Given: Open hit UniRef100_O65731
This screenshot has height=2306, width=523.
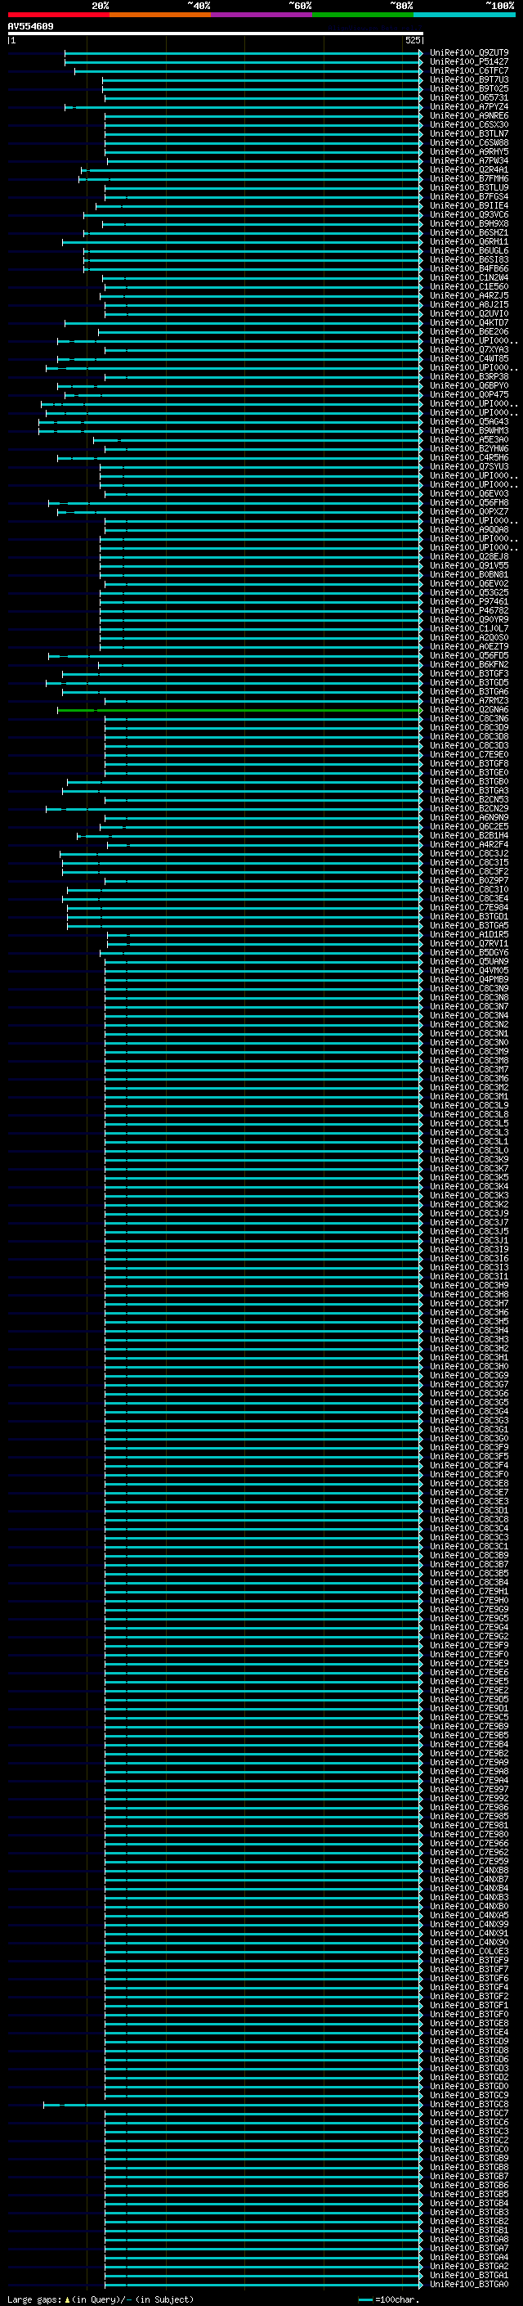Looking at the screenshot, I should coord(469,97).
